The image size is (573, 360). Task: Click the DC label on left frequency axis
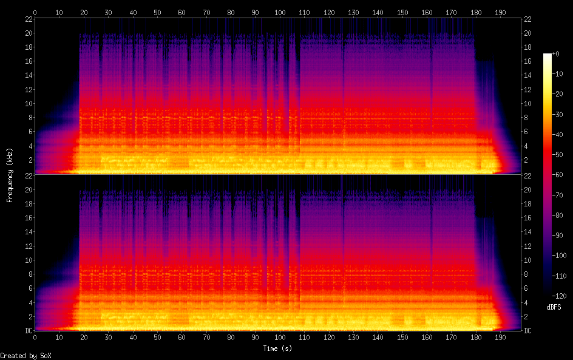(27, 331)
